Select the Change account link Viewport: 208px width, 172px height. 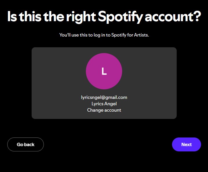(104, 110)
